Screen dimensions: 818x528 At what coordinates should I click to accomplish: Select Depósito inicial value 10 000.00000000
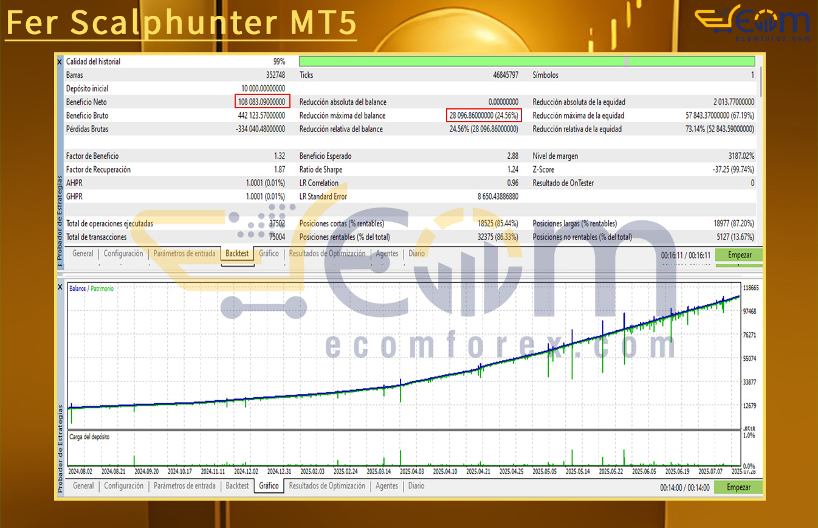point(263,89)
